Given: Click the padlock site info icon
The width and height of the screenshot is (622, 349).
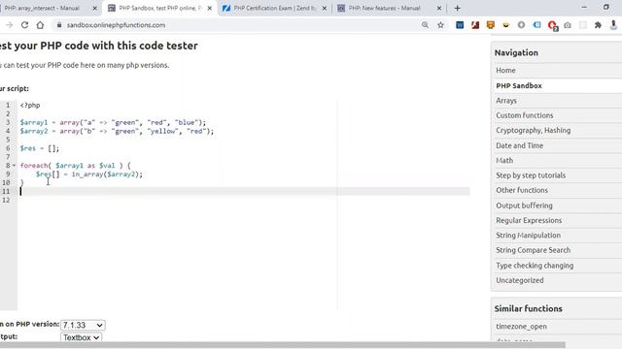Looking at the screenshot, I should coord(59,25).
